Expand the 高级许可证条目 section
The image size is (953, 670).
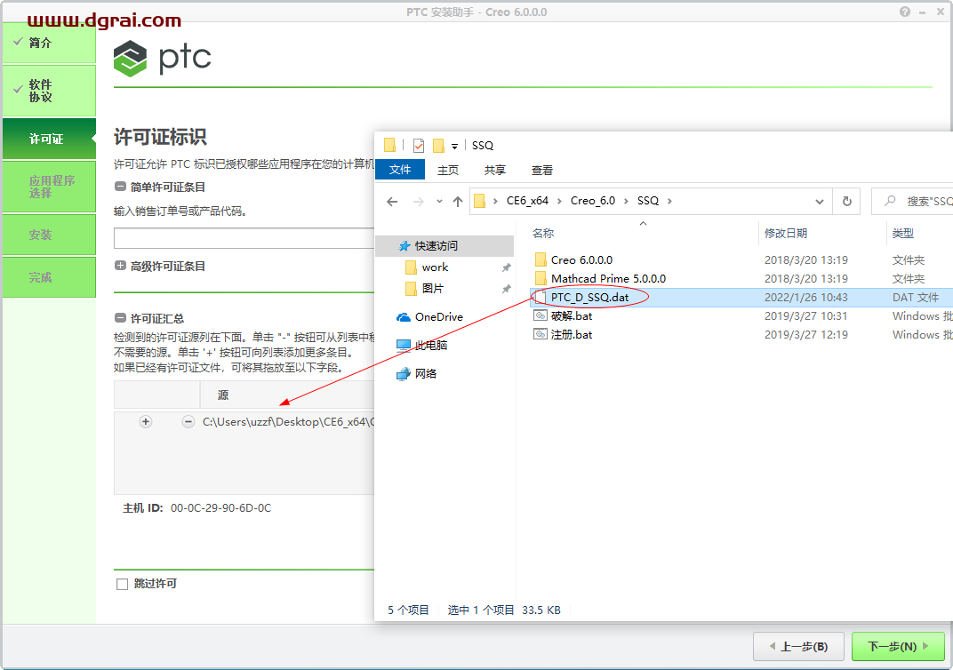coord(120,266)
